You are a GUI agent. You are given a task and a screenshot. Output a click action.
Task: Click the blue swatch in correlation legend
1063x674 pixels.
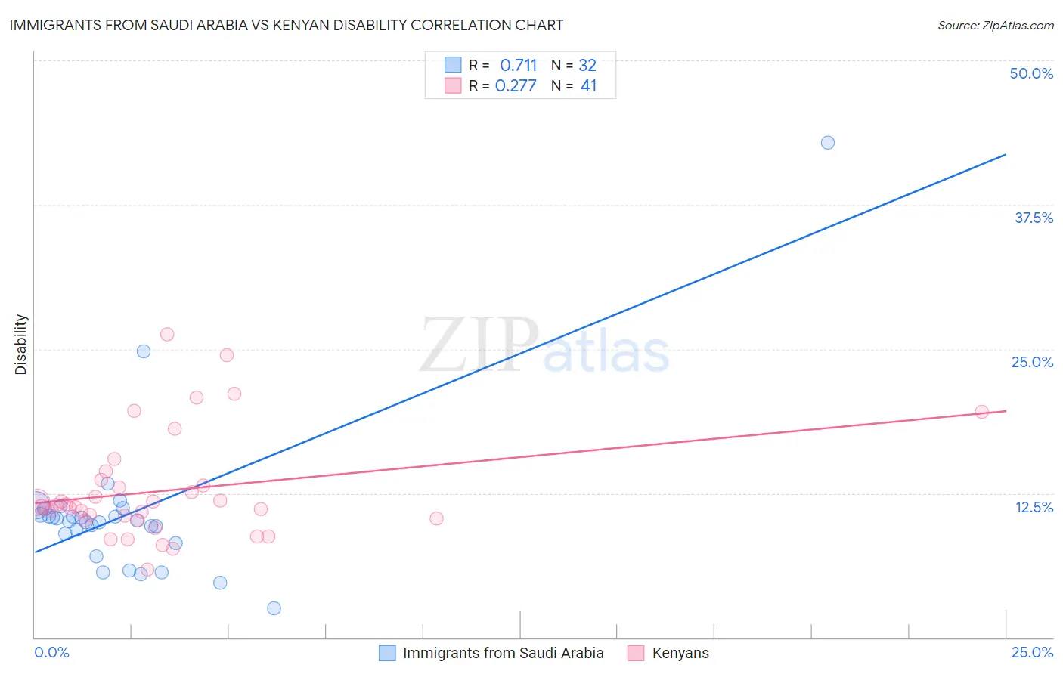point(453,65)
